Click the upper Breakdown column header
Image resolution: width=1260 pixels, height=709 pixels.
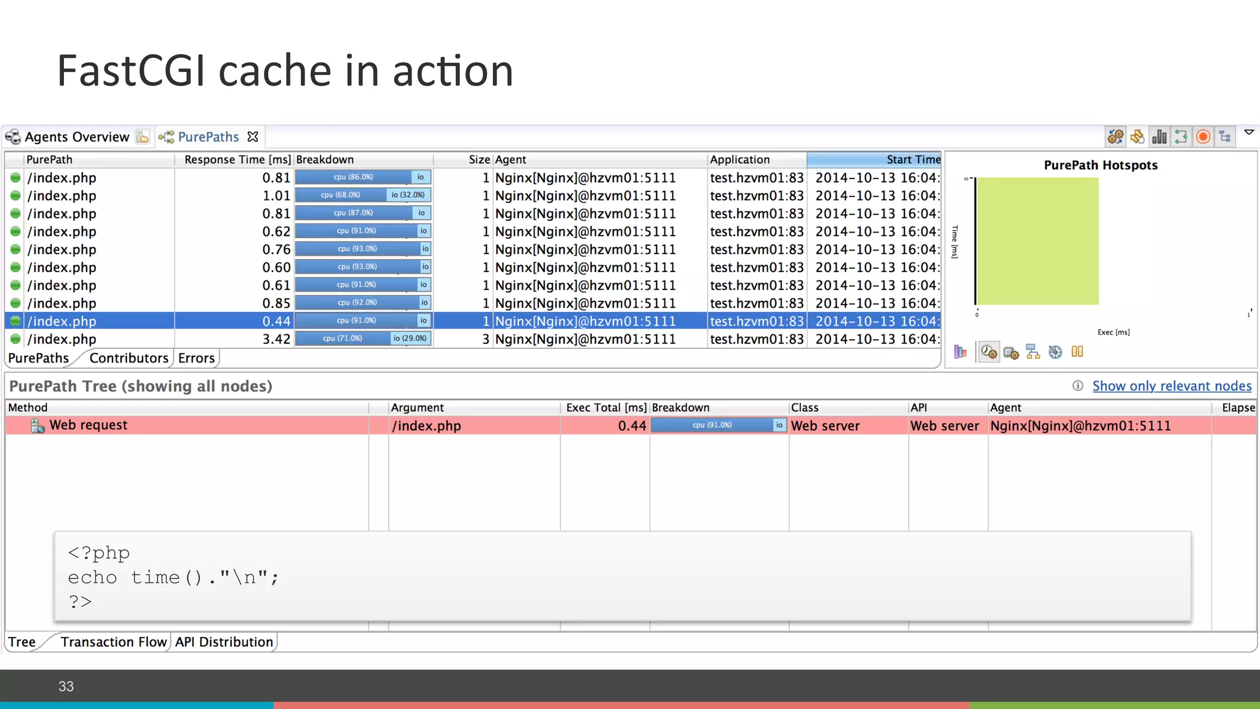[364, 159]
